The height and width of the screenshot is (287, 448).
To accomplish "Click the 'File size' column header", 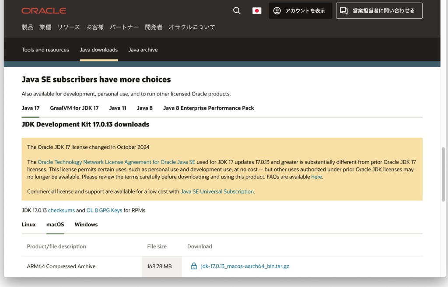I will pyautogui.click(x=157, y=246).
